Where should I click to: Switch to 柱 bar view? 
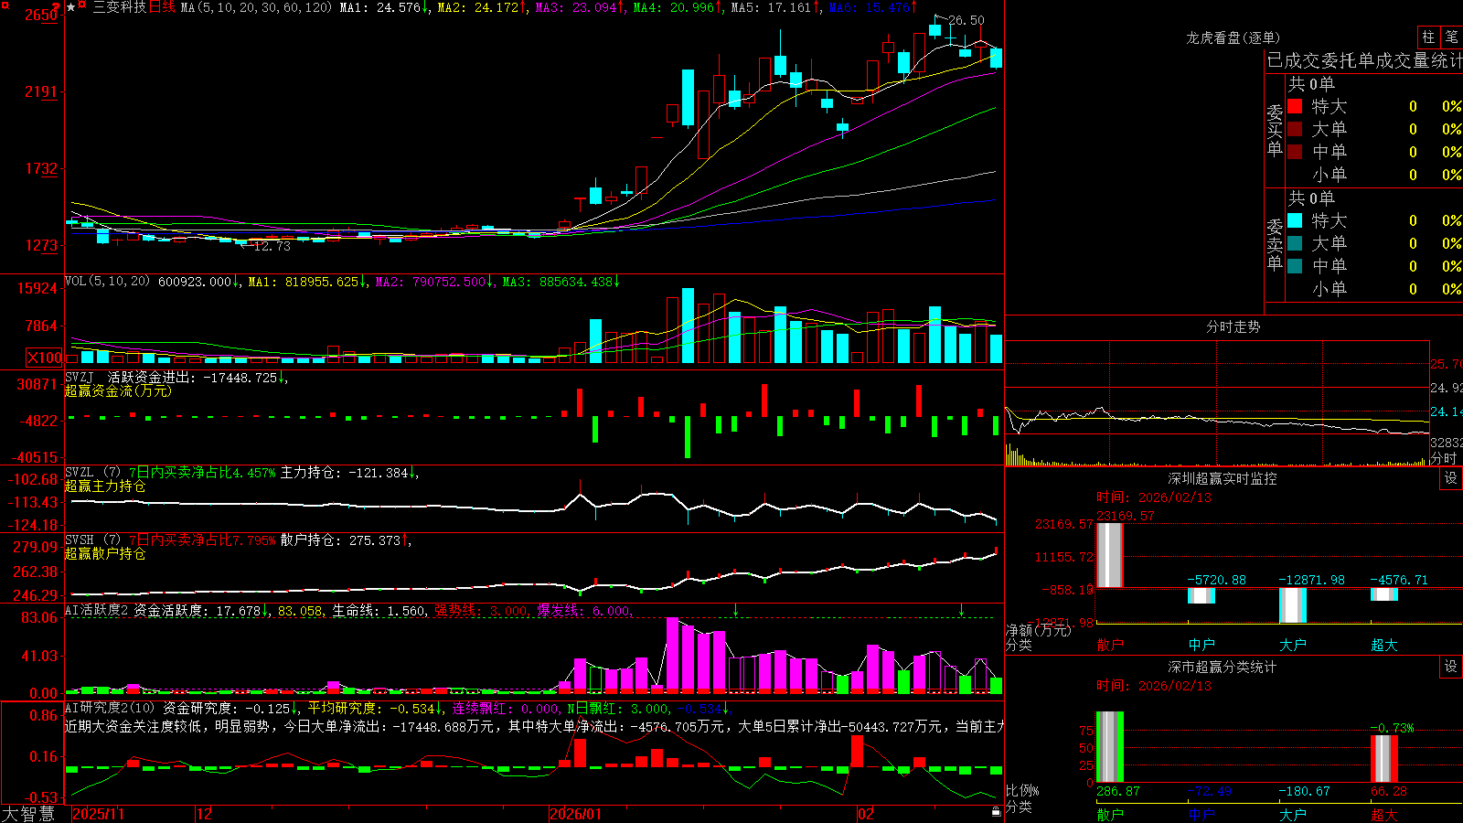point(1428,37)
